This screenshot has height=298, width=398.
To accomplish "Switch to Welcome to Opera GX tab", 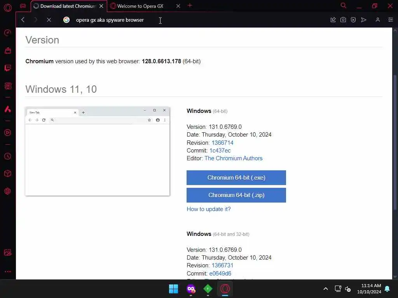I will coord(140,6).
